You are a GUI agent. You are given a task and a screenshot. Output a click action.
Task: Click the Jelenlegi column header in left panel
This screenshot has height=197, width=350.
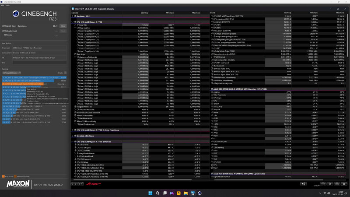pyautogui.click(x=144, y=13)
